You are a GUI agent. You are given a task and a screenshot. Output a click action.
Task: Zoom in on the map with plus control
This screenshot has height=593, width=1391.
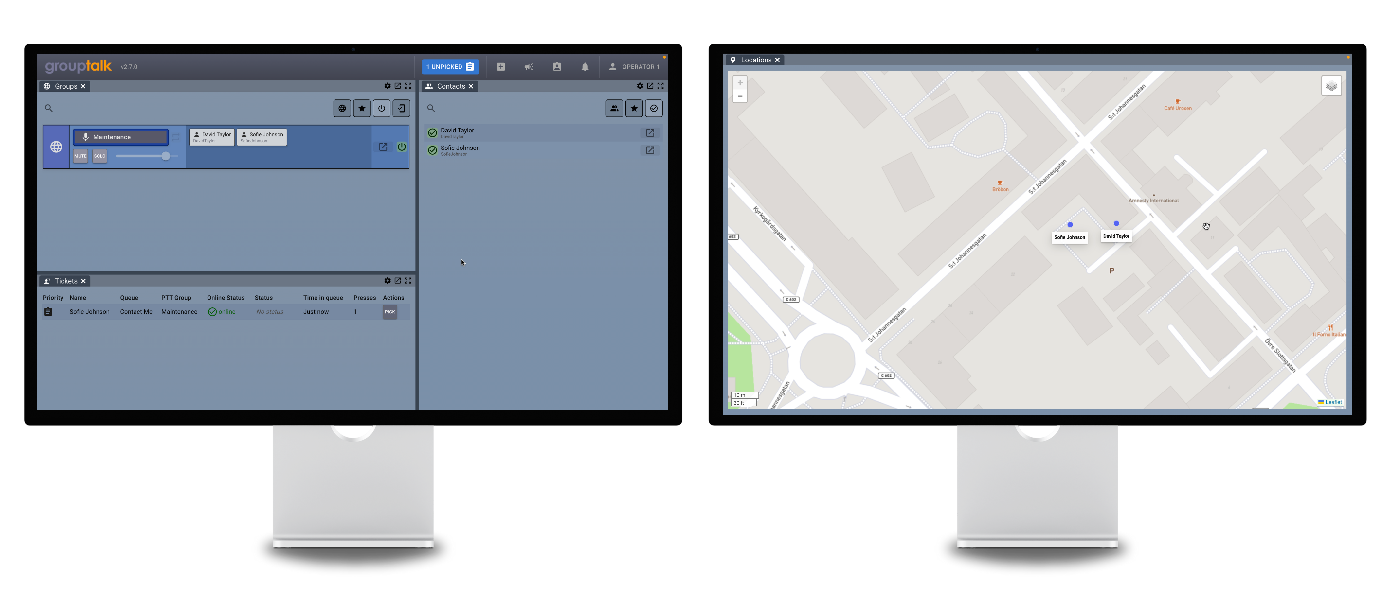(x=740, y=82)
